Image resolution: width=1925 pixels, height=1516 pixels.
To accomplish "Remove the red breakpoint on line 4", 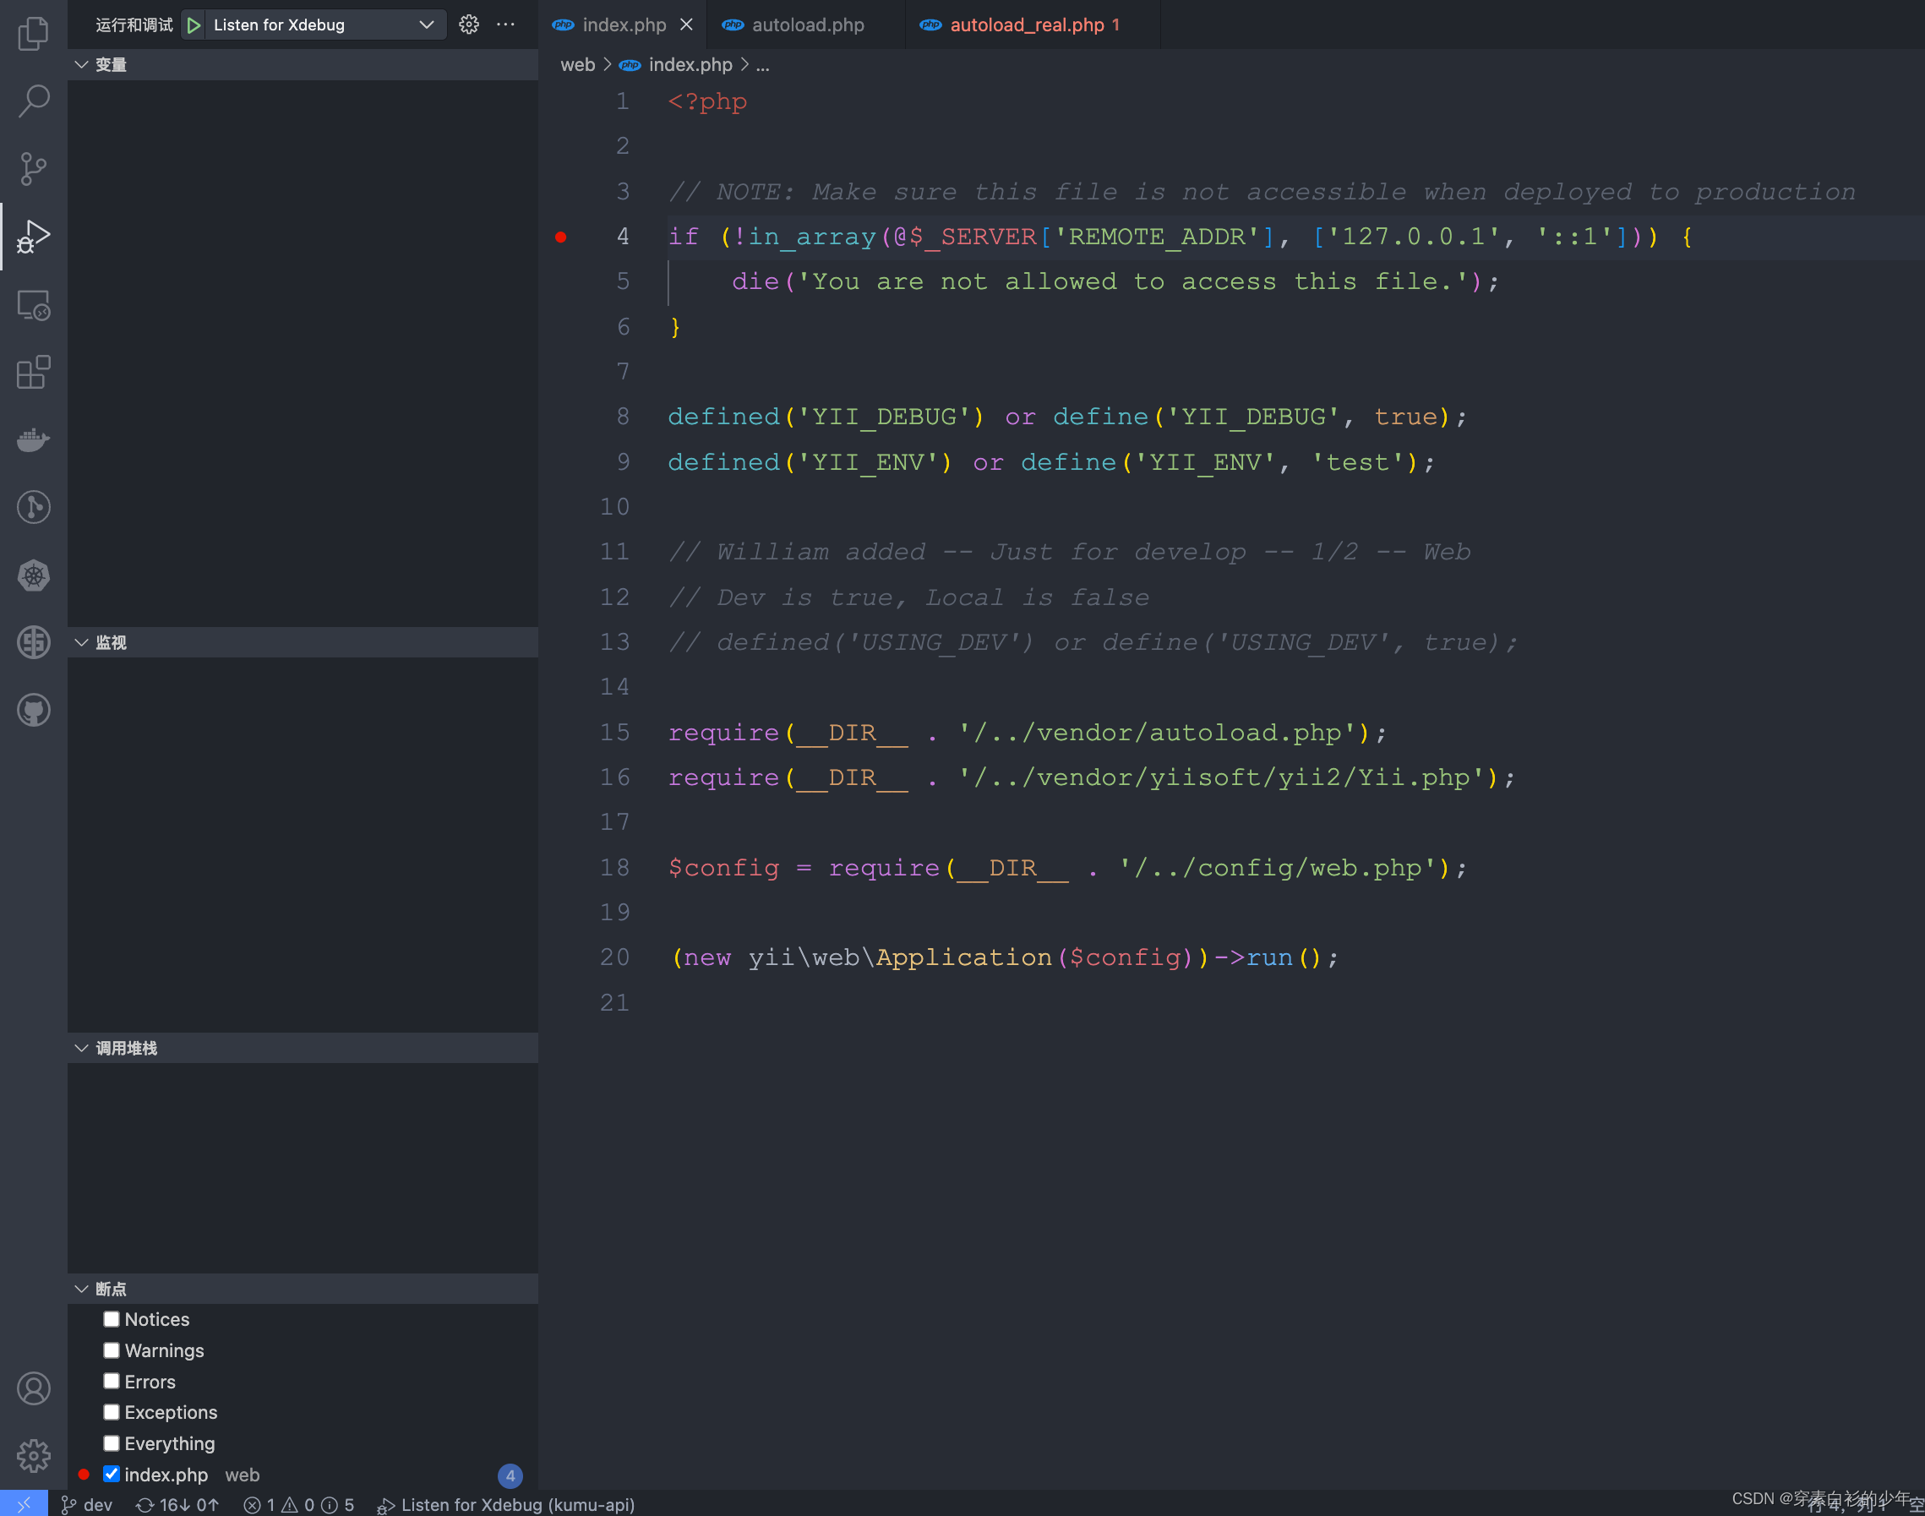I will pyautogui.click(x=561, y=237).
